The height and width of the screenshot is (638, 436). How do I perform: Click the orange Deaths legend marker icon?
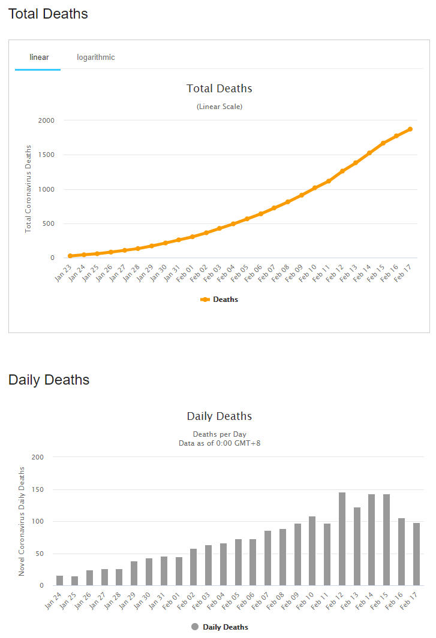point(205,300)
